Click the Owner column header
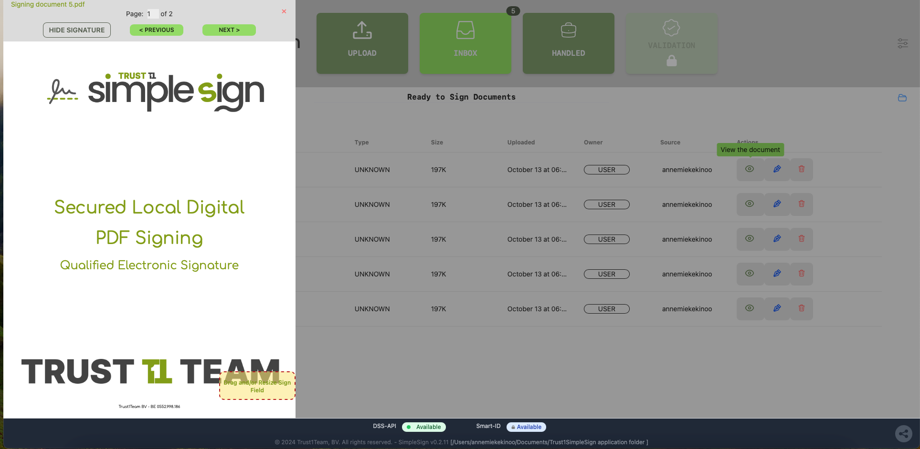920x449 pixels. coord(593,143)
